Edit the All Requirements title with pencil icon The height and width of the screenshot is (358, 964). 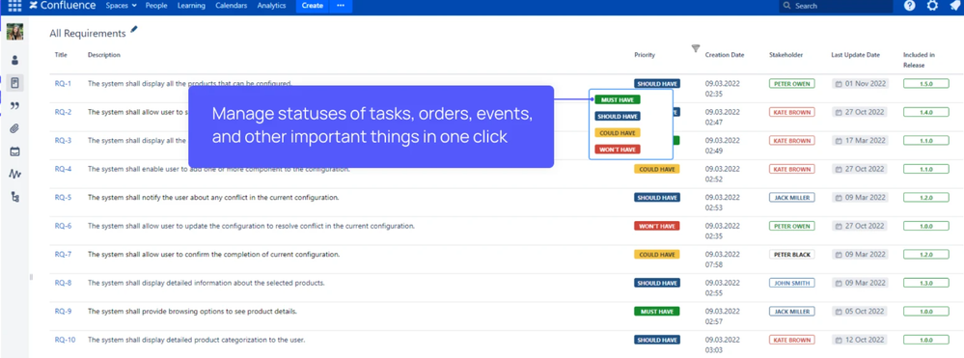click(134, 30)
